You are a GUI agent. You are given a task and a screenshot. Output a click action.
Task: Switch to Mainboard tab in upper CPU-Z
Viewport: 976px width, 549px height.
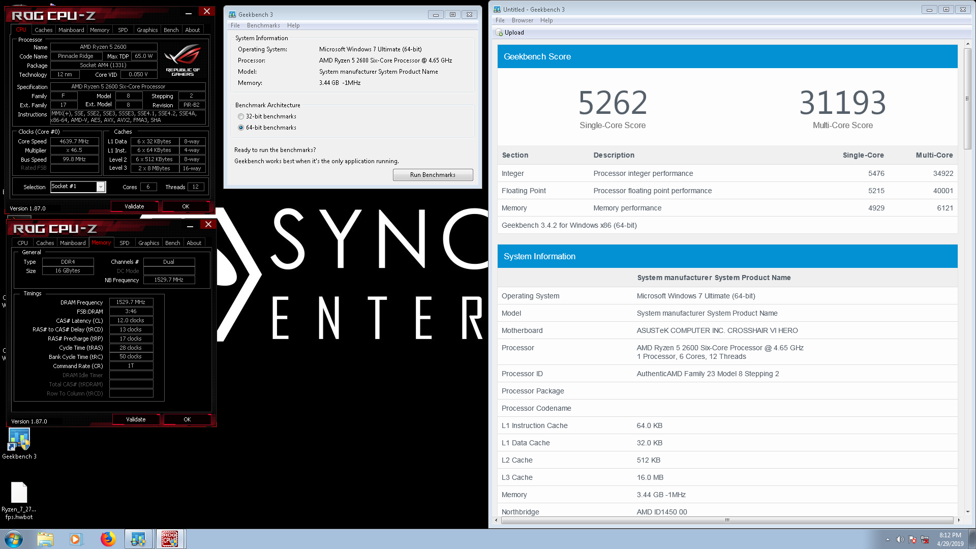(x=71, y=30)
